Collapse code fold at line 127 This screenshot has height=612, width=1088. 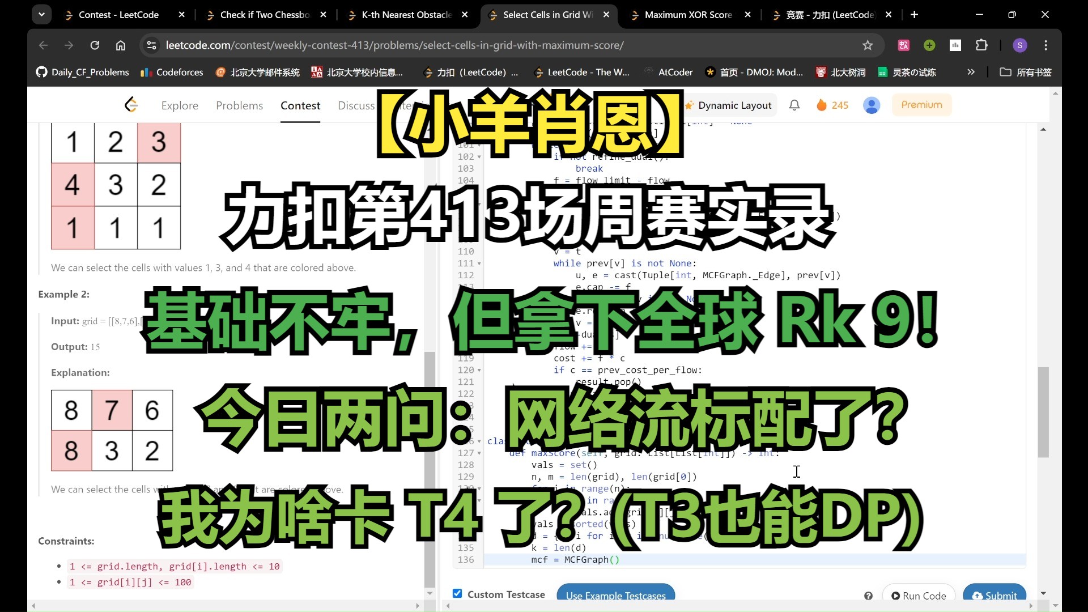(479, 453)
